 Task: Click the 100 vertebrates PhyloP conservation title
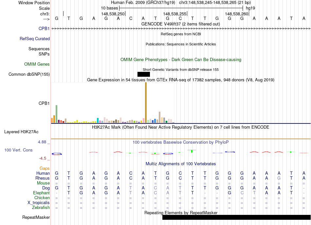click(x=181, y=142)
